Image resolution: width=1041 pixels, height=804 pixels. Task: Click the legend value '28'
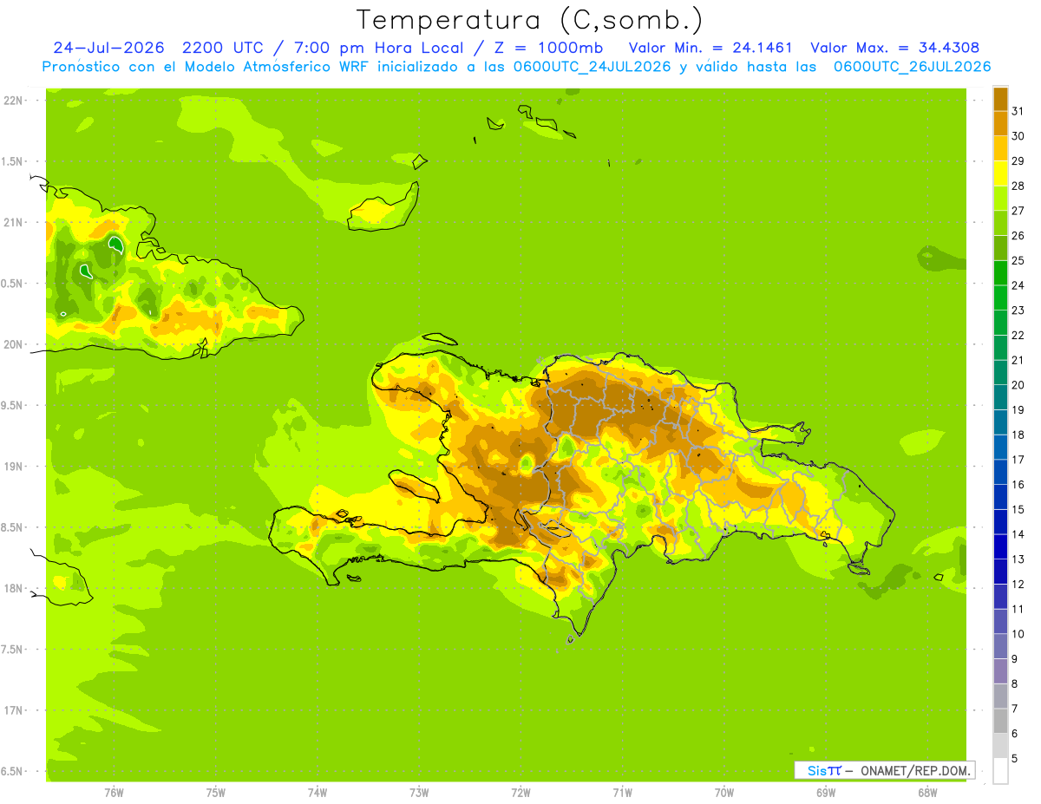[1018, 185]
